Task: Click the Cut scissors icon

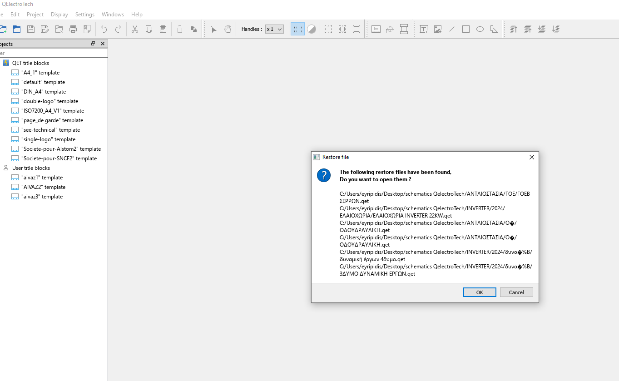Action: pyautogui.click(x=135, y=29)
